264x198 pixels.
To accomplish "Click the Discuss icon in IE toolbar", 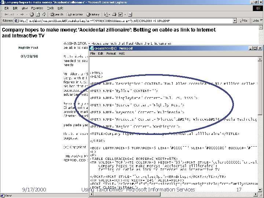I will pyautogui.click(x=130, y=14).
